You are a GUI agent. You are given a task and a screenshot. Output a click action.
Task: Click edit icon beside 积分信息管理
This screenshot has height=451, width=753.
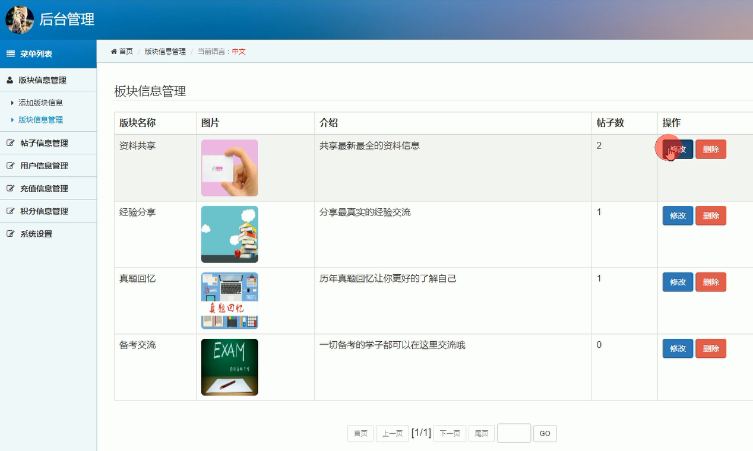[10, 211]
